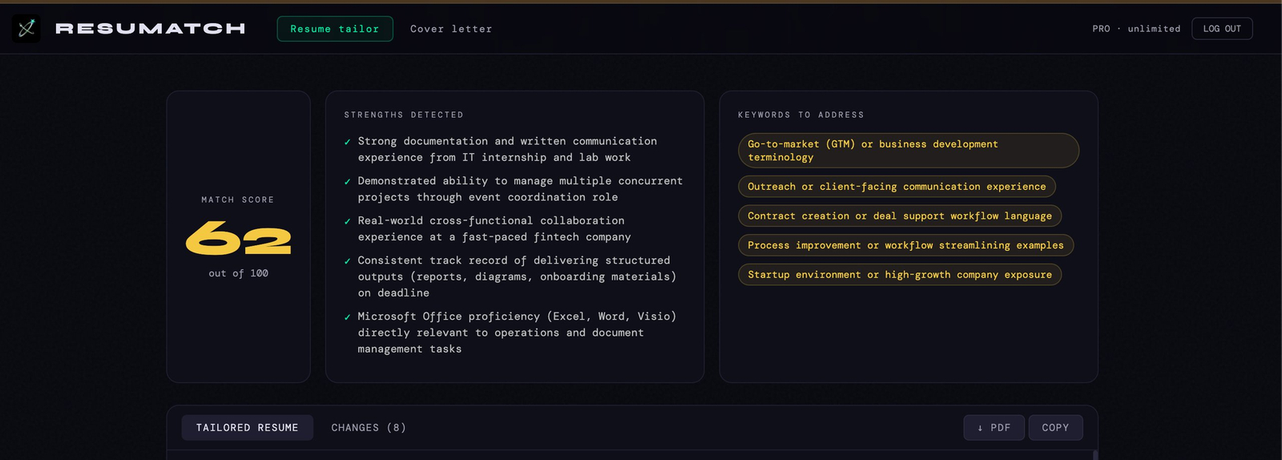Click the match score number 62

(x=238, y=239)
